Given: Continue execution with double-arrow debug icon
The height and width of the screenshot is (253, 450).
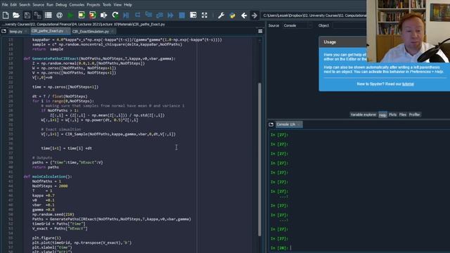Looking at the screenshot, I should coord(170,15).
